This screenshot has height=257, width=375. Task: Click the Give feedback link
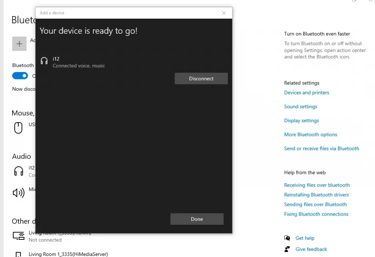pyautogui.click(x=311, y=249)
